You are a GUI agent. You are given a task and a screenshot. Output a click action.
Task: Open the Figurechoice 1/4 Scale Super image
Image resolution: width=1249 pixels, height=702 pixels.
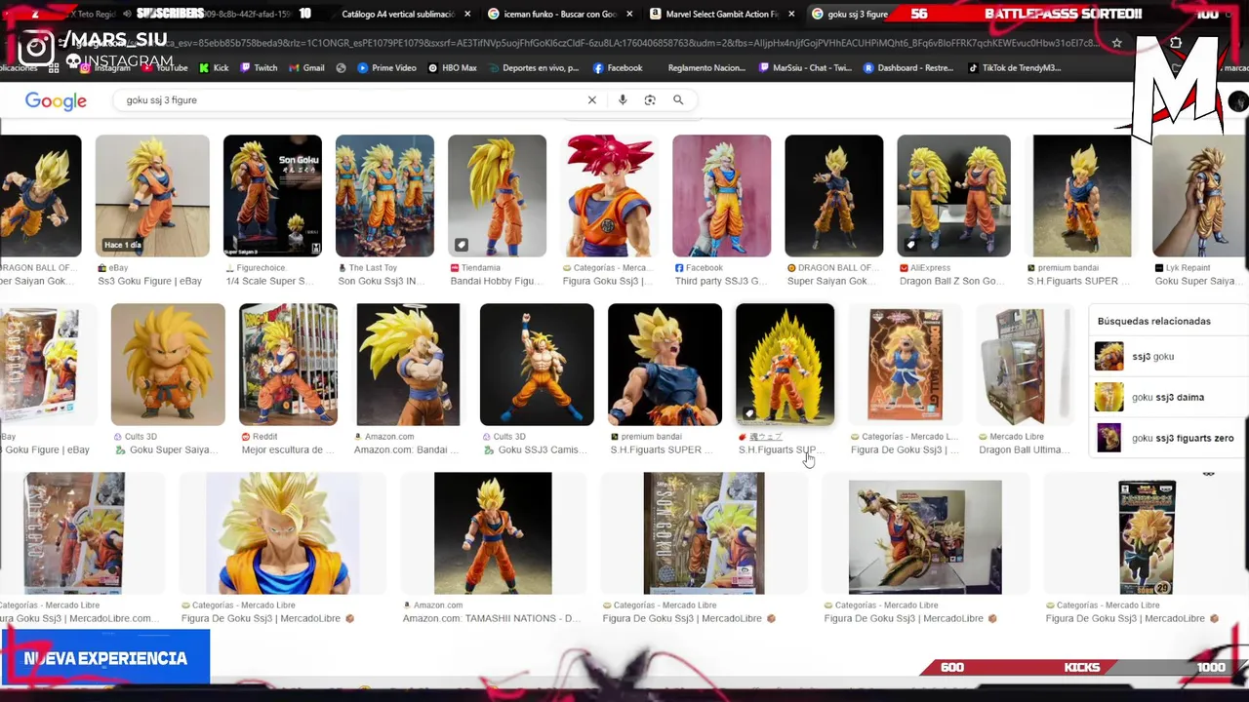point(272,196)
